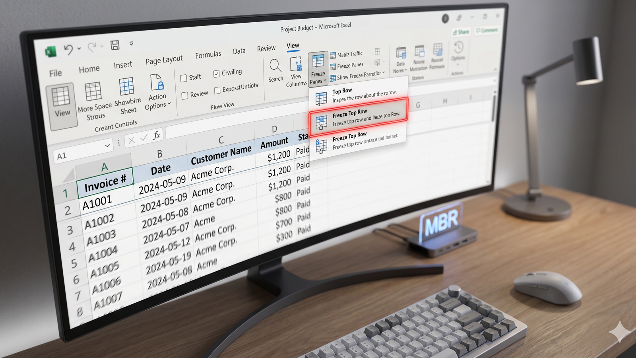
Task: Select the Invoice # header cell
Action: (105, 183)
